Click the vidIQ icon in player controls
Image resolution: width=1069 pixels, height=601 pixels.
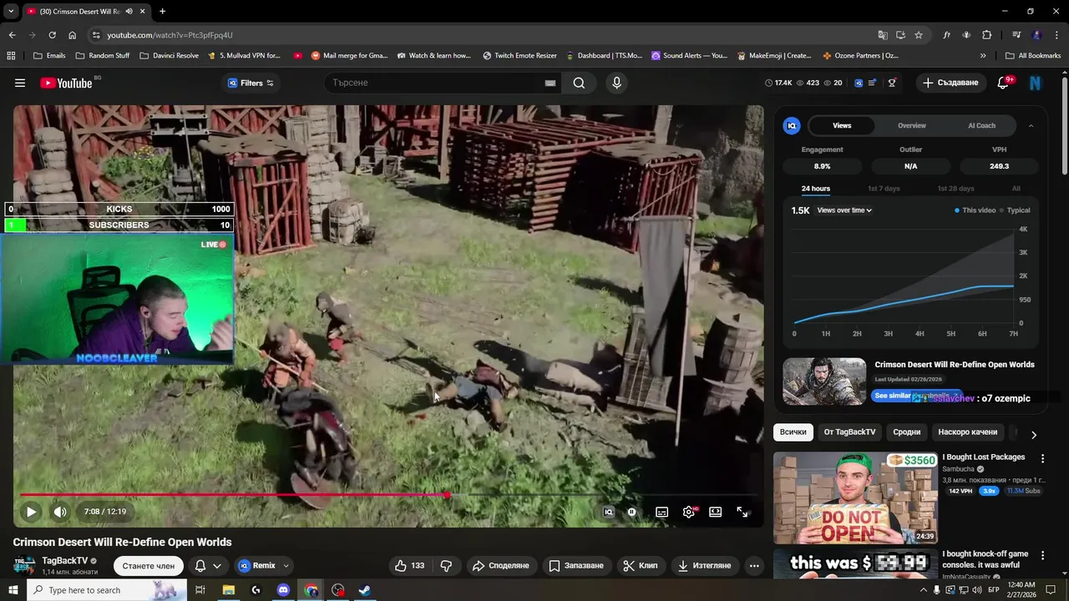coord(609,513)
